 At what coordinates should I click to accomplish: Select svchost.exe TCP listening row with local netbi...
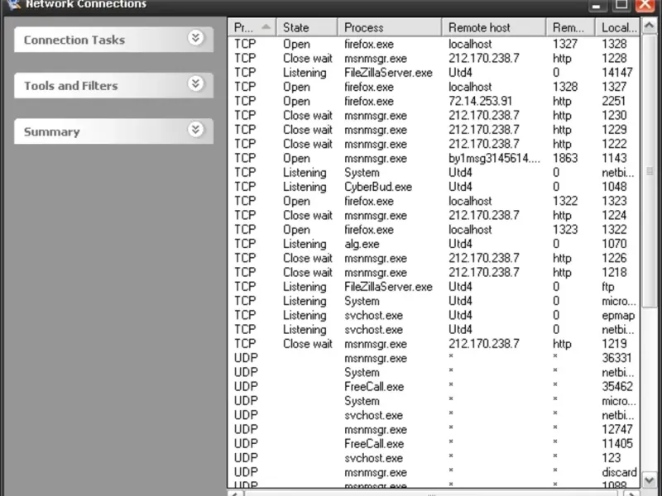pos(434,329)
